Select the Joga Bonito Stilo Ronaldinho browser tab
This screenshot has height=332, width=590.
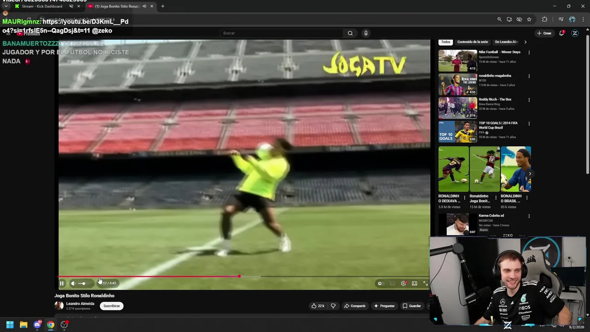point(121,6)
